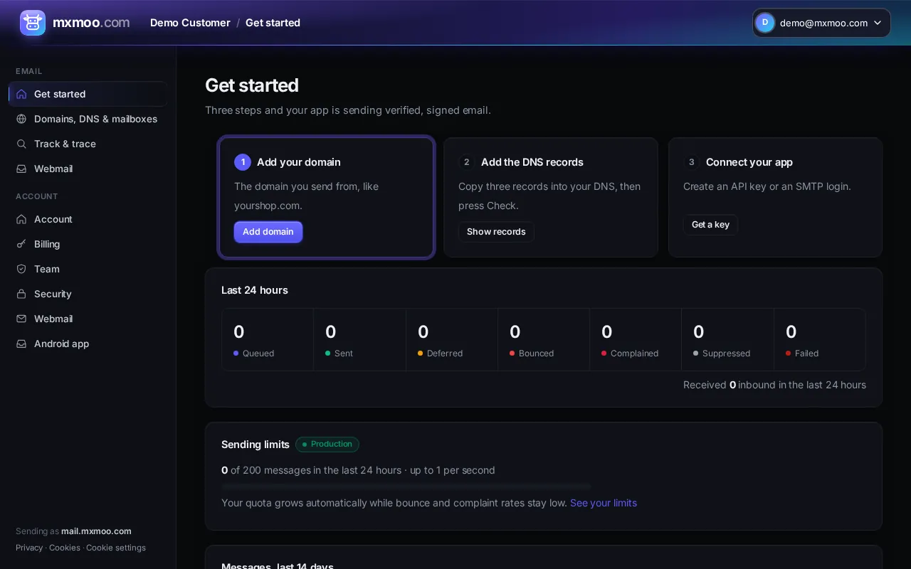Image resolution: width=911 pixels, height=569 pixels.
Task: Select the Connect your app step heading
Action: pos(749,162)
